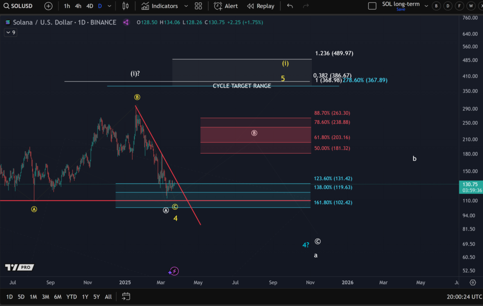Click the 20:00:24 UTC clock timezone
This screenshot has height=306, width=483.
(465, 297)
